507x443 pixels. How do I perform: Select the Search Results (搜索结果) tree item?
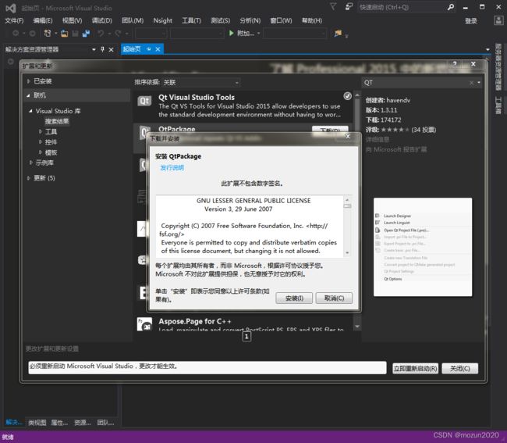pyautogui.click(x=57, y=121)
